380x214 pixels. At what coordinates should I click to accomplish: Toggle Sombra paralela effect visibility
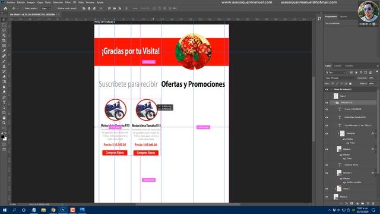[x=344, y=182]
